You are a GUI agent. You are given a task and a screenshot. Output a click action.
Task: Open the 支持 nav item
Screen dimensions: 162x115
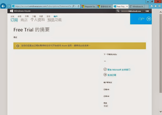48,16
